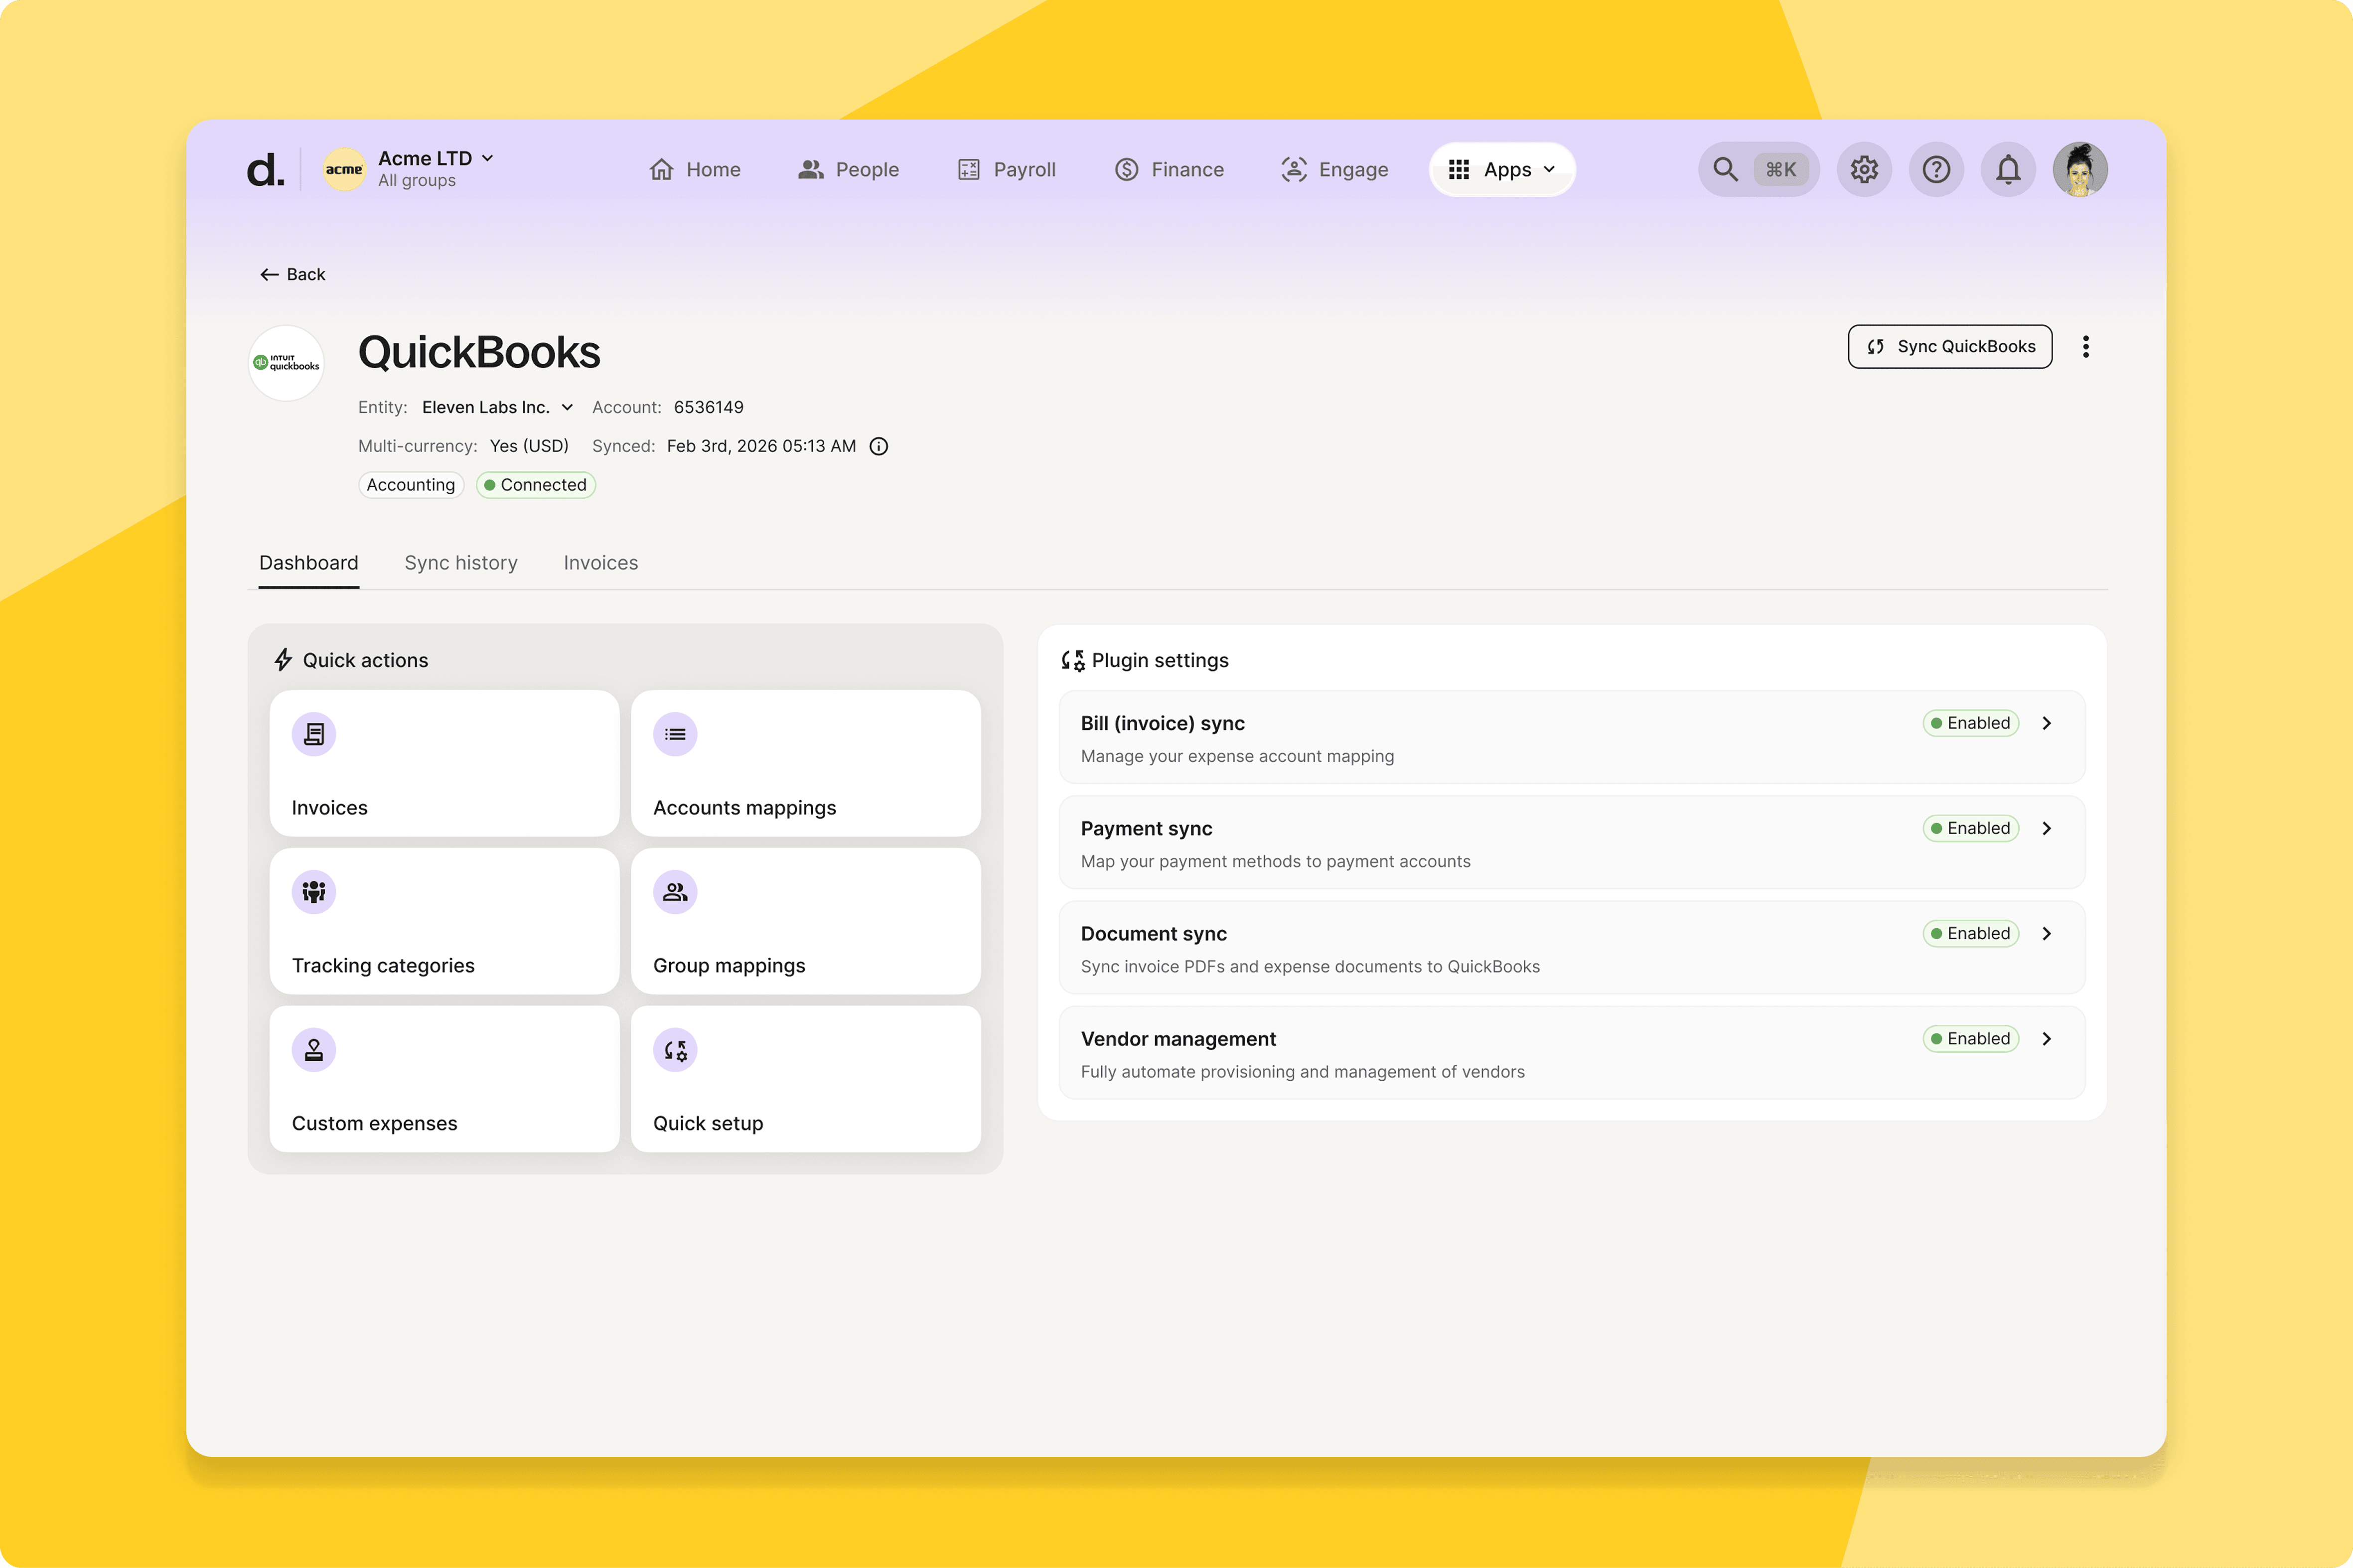Screen dimensions: 2353x1568
Task: Open the Accounts mappings card
Action: point(806,763)
